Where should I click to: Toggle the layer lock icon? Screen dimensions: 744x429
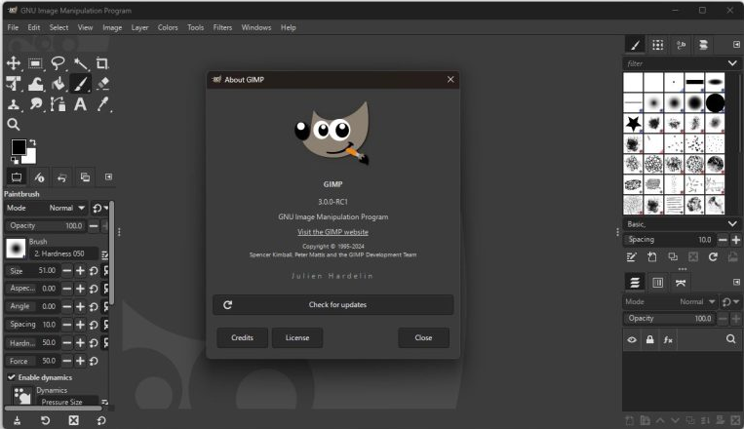coord(649,339)
